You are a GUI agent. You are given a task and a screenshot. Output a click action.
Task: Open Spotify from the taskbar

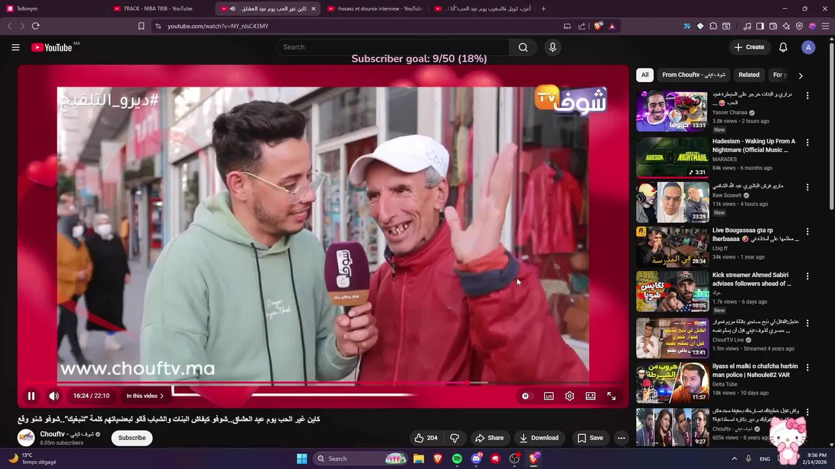coord(457,459)
